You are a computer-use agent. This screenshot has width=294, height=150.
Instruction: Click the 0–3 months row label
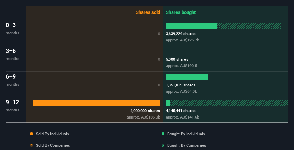coord(13,29)
